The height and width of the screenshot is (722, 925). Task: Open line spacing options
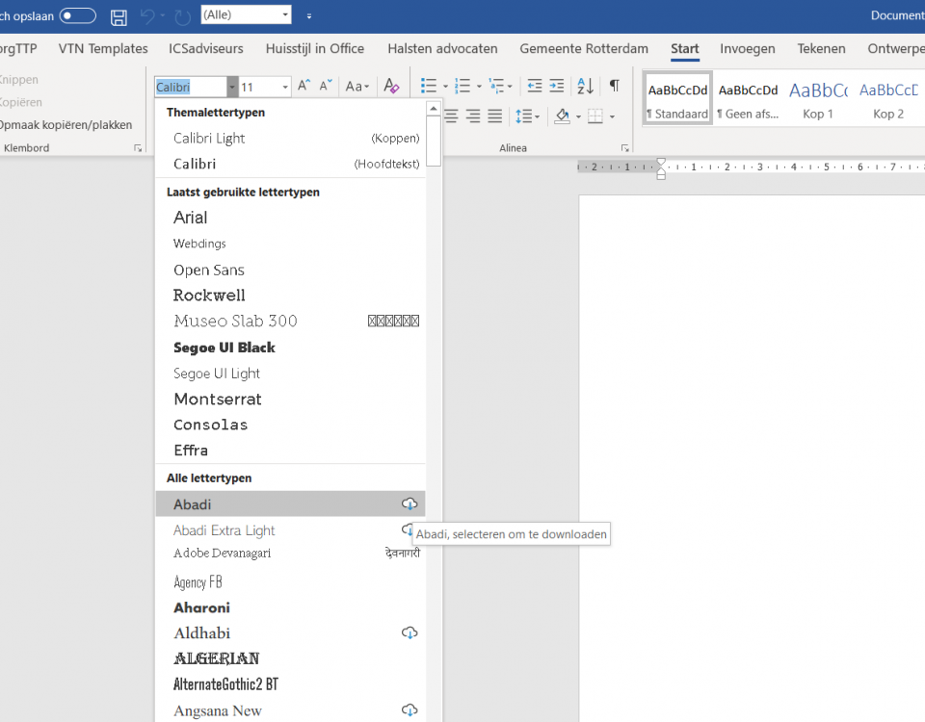pos(527,116)
